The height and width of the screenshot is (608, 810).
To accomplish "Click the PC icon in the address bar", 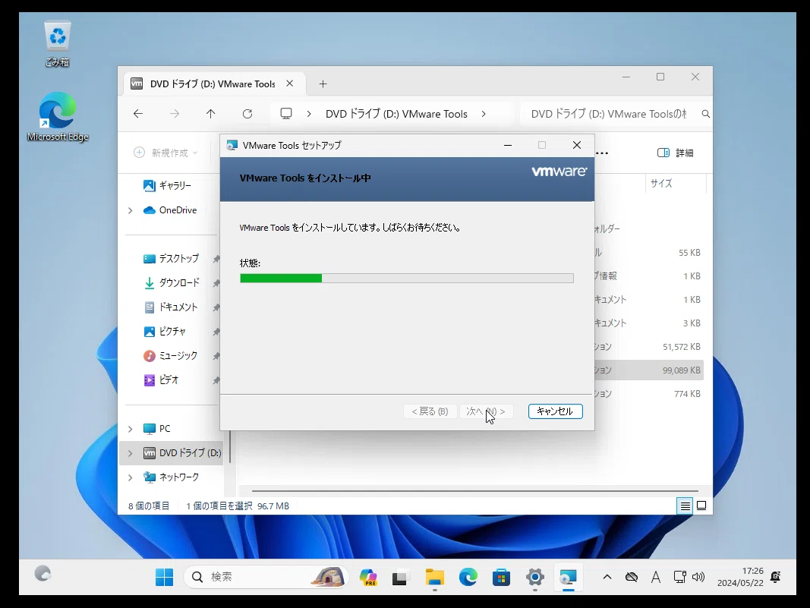I will pos(286,114).
